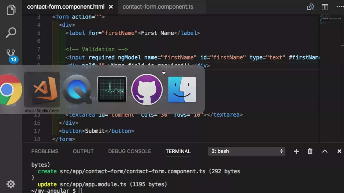Click the 'First Name' label text in code
Screen dimensions: 344x193
[x=157, y=33]
